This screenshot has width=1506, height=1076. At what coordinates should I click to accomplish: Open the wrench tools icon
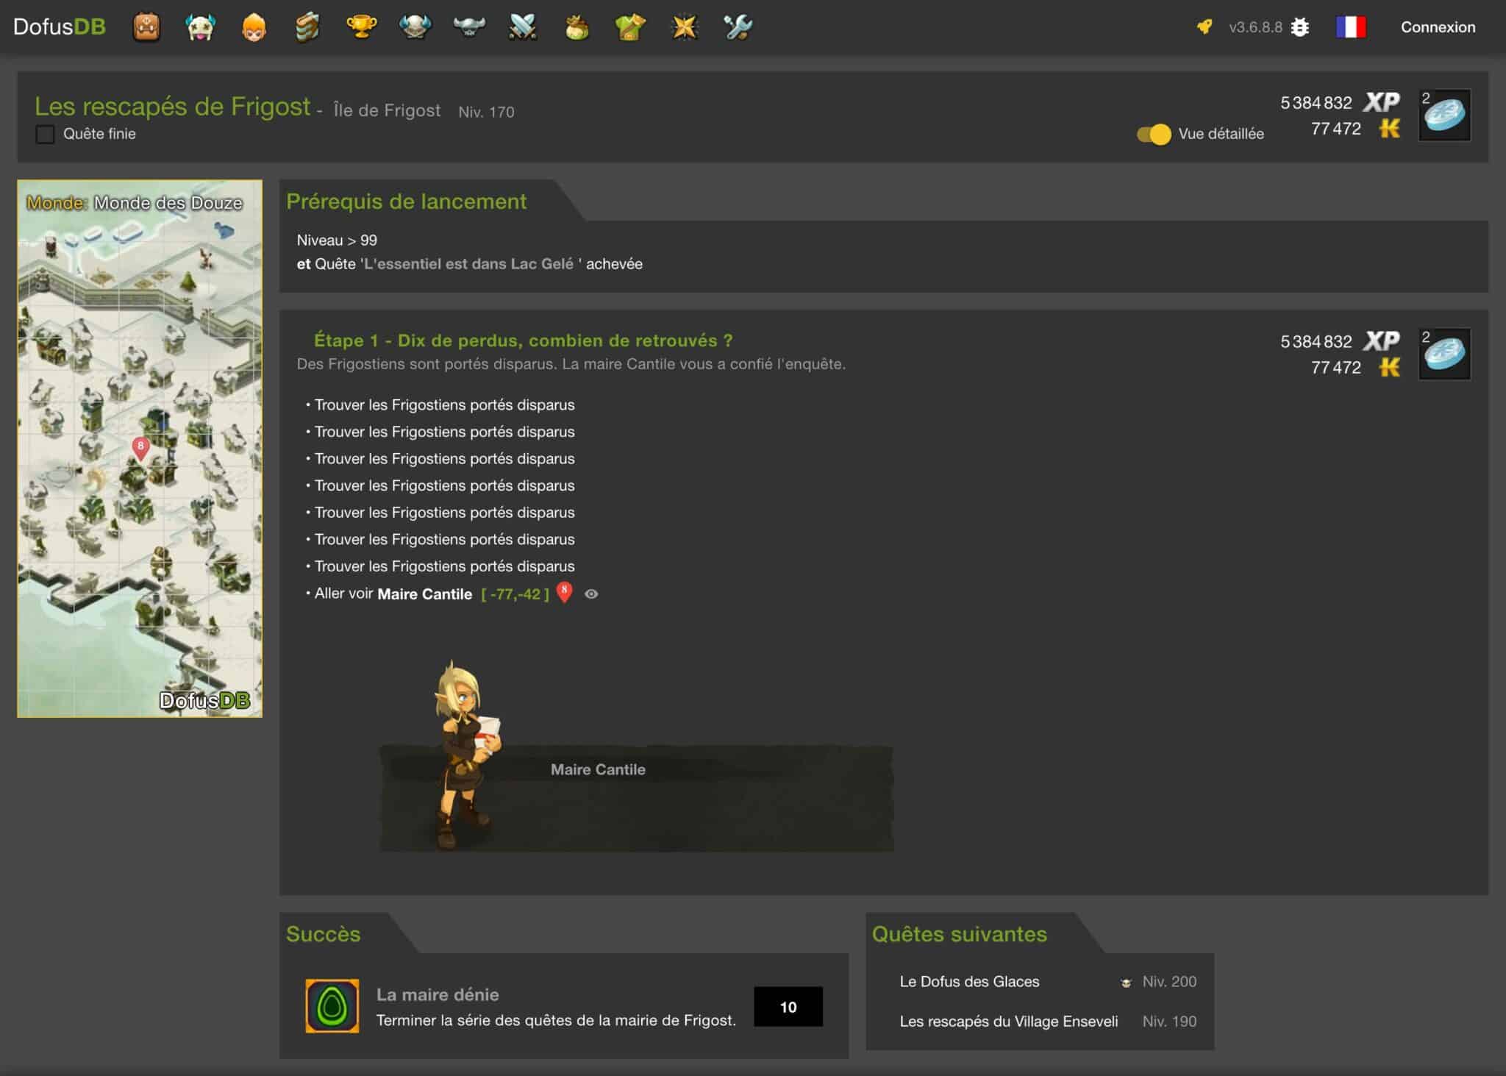coord(738,27)
